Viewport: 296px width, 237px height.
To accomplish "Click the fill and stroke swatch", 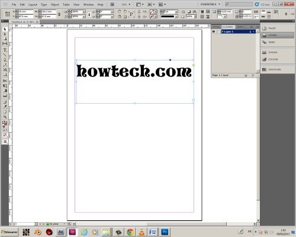I will click(x=5, y=124).
